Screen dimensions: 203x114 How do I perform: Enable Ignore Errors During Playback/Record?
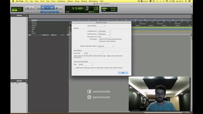pos(98,39)
